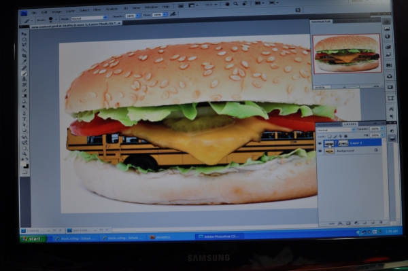Viewport: 408px width, 271px height.
Task: Select the Type tool
Action: 24,119
